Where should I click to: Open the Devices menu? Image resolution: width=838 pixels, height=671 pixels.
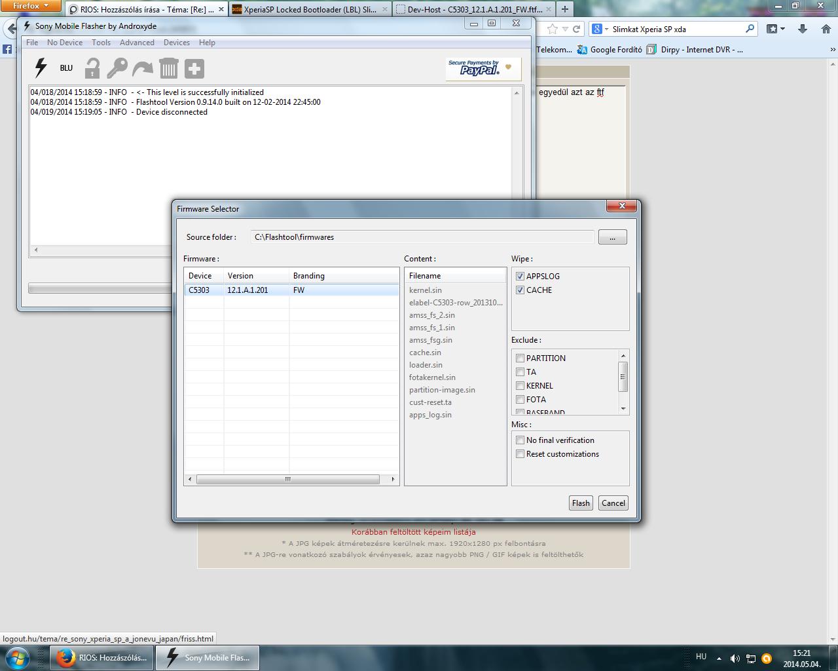coord(177,42)
